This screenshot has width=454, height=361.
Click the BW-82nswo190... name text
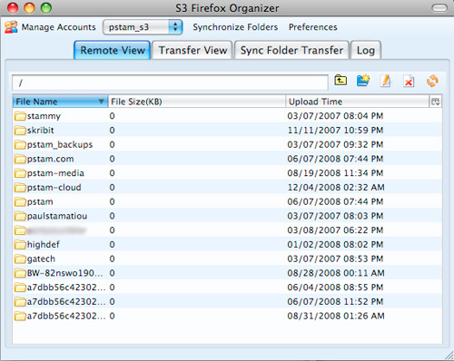(x=65, y=273)
